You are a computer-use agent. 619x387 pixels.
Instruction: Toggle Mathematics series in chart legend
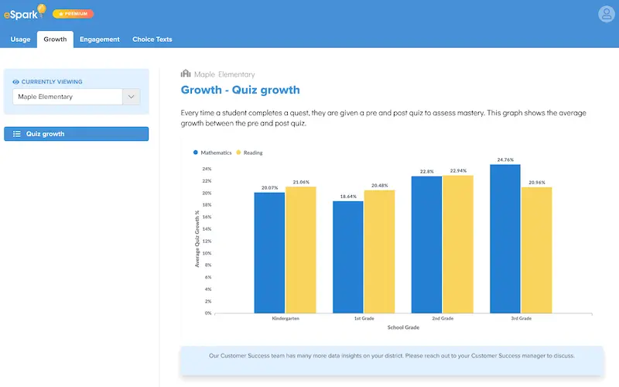coord(212,152)
